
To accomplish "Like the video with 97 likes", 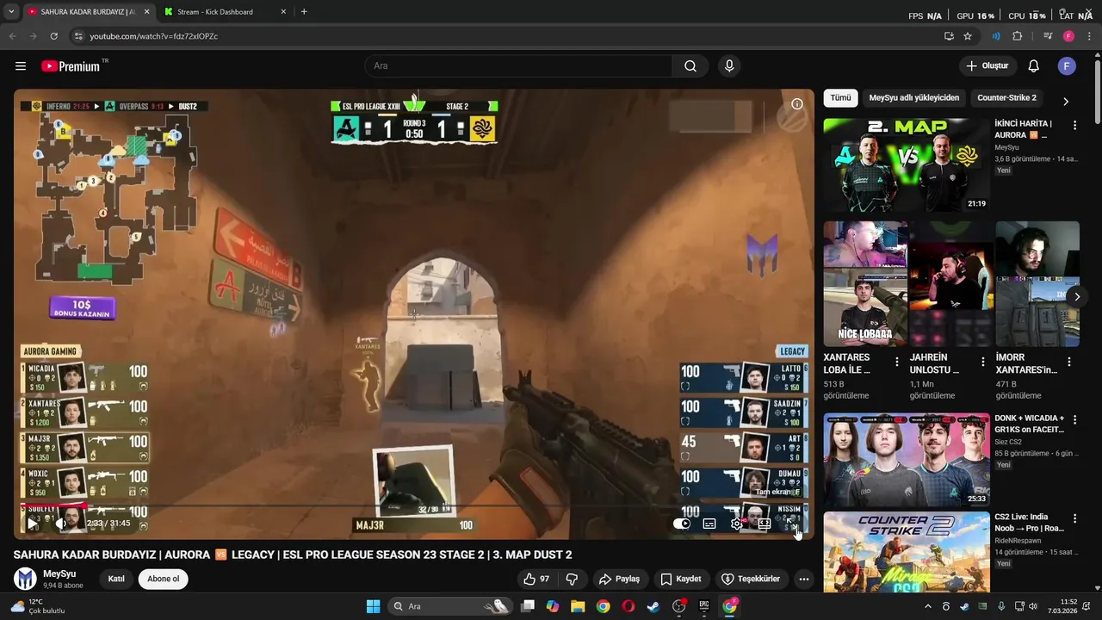I will [536, 579].
